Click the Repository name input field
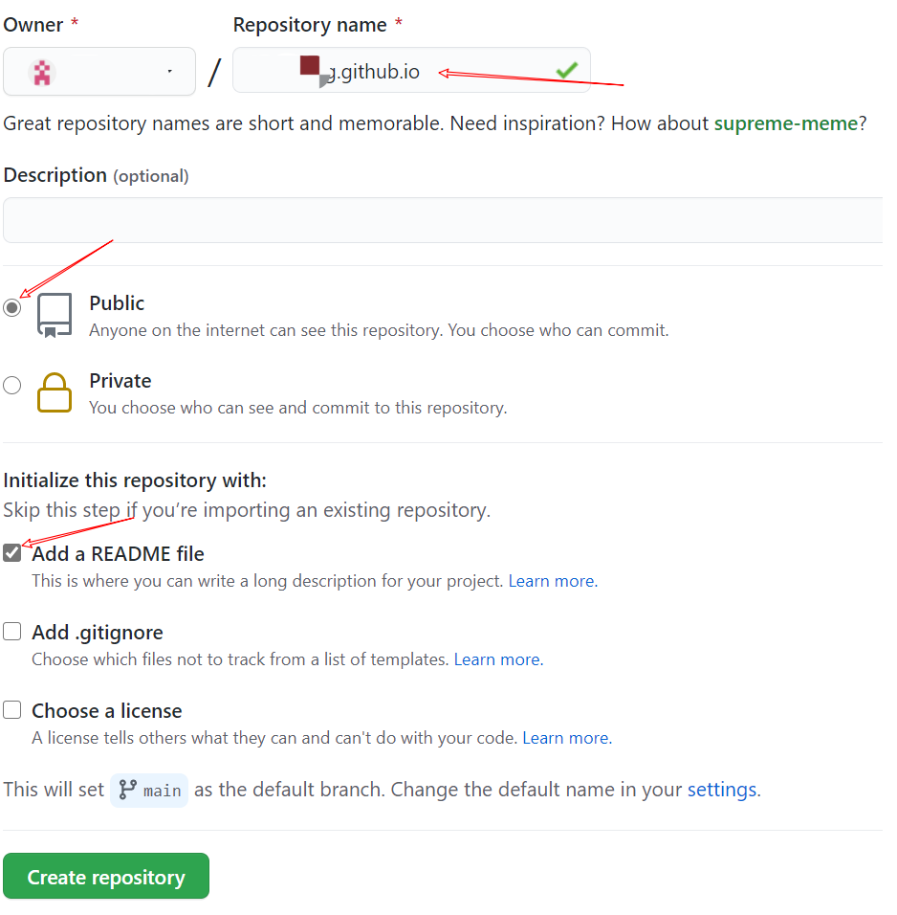The width and height of the screenshot is (897, 915). click(x=411, y=71)
